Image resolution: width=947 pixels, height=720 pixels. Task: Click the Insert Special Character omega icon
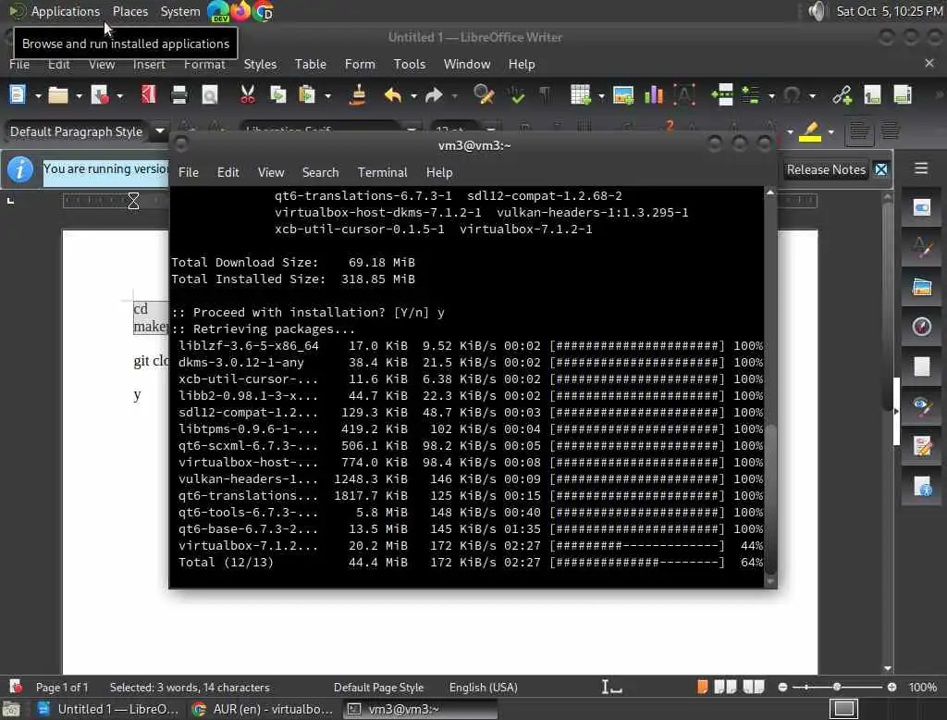click(x=793, y=95)
